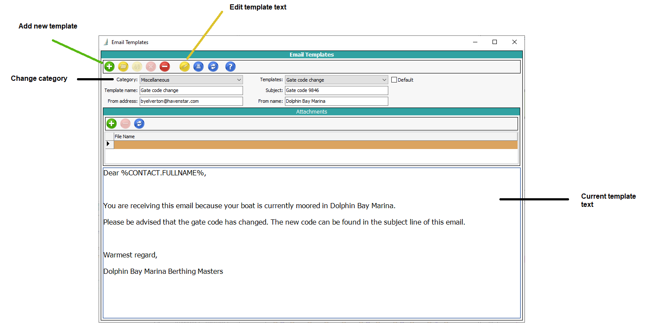Maximize the Email Templates window
This screenshot has width=646, height=333.
pyautogui.click(x=495, y=42)
